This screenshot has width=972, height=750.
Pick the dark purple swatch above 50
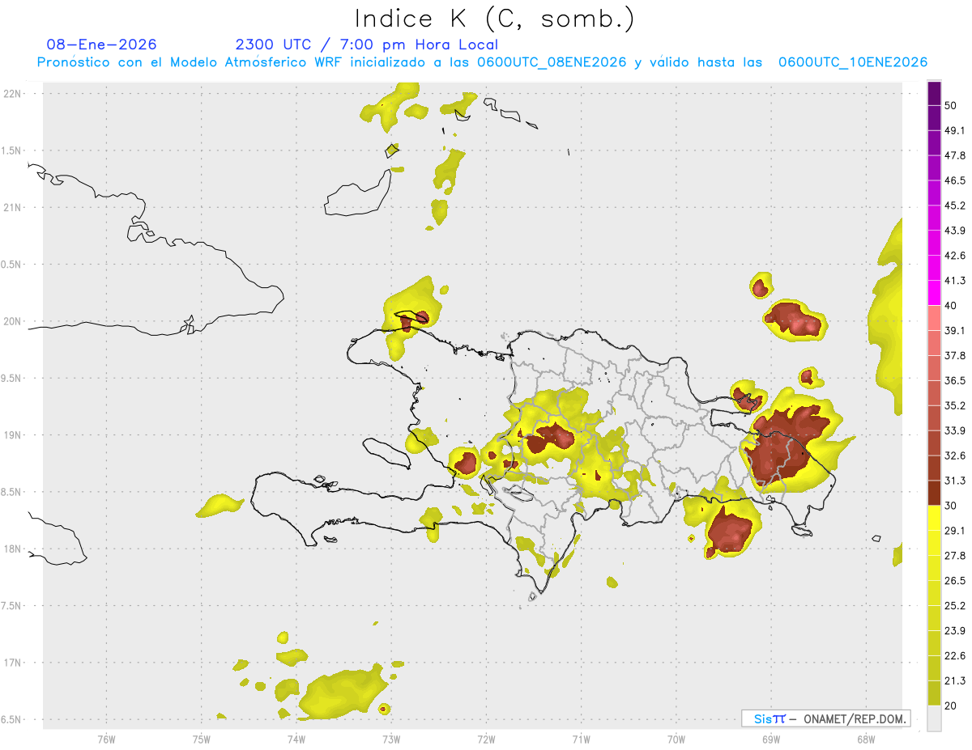[934, 93]
